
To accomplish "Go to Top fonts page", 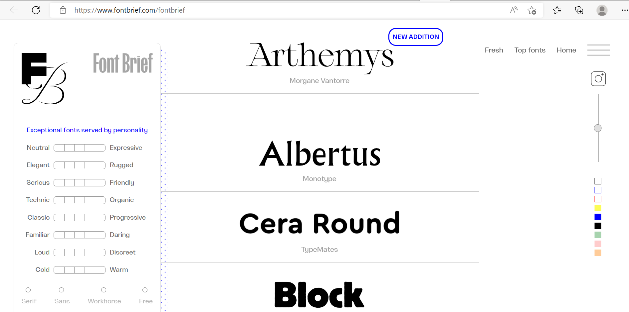I will point(530,50).
